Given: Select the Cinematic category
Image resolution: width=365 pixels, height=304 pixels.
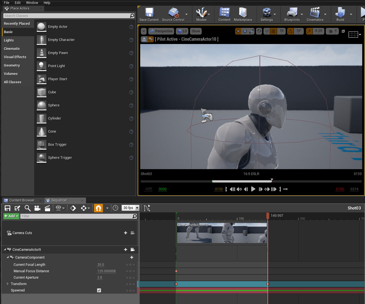Looking at the screenshot, I should coord(12,49).
